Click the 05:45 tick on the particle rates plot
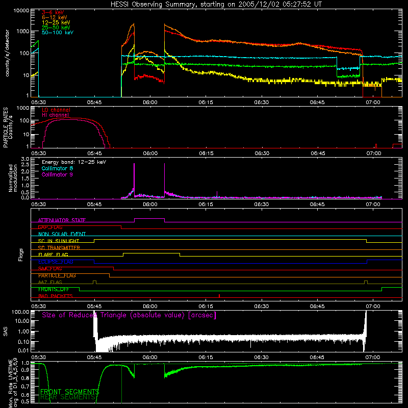408x408 pixels. click(94, 154)
